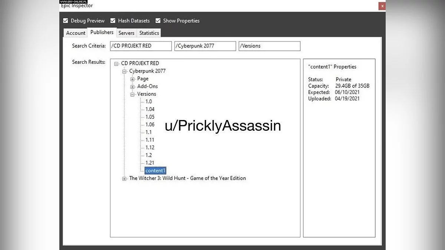Close the Epic Inspector window
Image resolution: width=445 pixels, height=250 pixels.
(x=382, y=6)
